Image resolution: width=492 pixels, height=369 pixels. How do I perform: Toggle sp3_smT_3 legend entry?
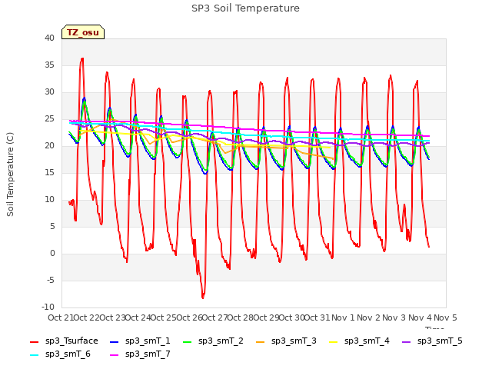pos(286,341)
